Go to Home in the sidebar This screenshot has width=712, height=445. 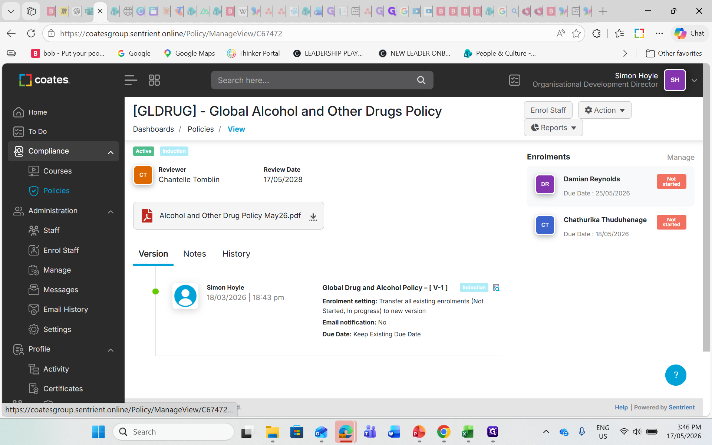(37, 112)
